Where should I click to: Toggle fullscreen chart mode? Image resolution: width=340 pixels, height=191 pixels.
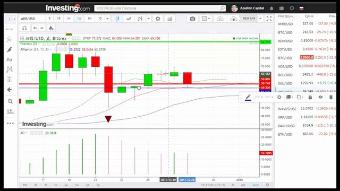coord(269,19)
